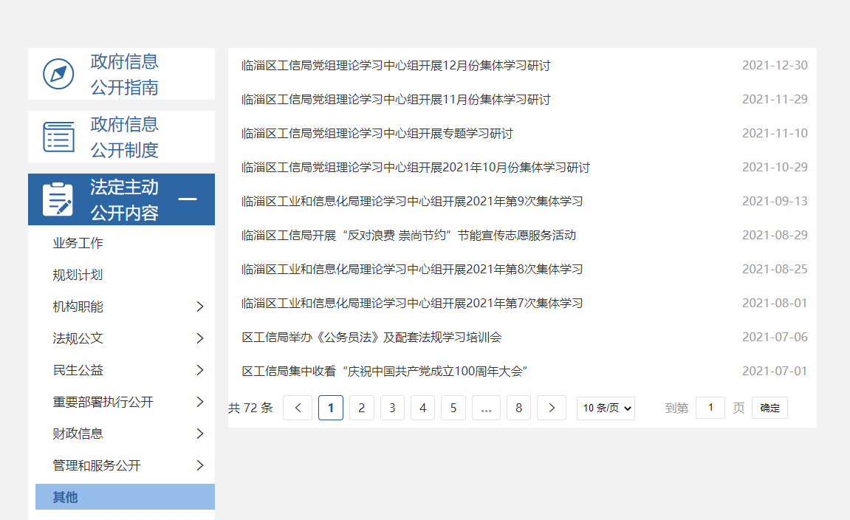The image size is (850, 520).
Task: Select the 规划计划 menu item
Action: click(78, 275)
